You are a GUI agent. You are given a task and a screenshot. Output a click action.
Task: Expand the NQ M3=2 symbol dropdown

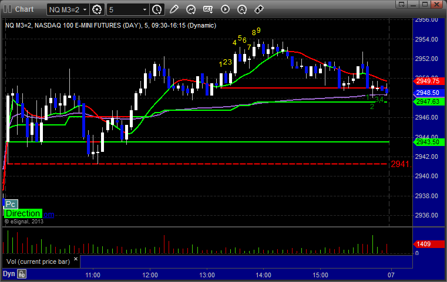click(85, 10)
